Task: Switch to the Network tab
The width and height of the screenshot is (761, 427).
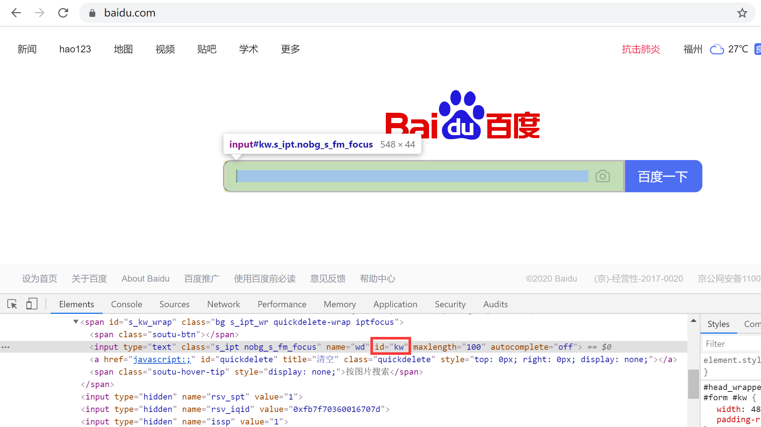Action: click(224, 304)
